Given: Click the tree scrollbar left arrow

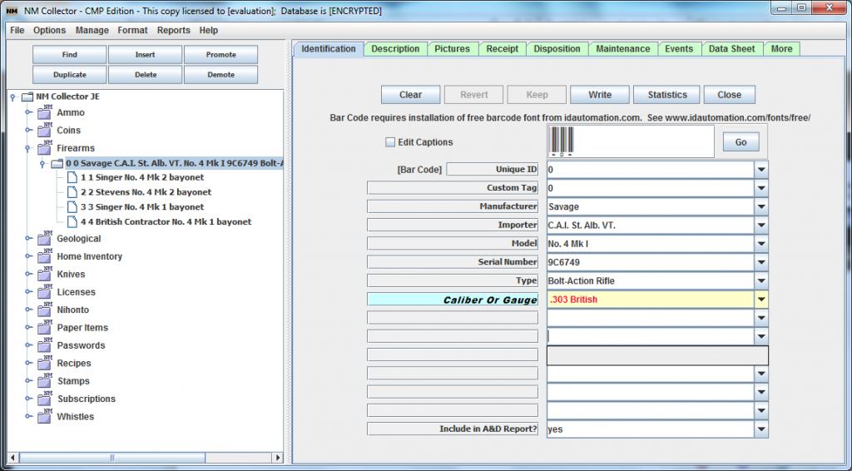Looking at the screenshot, I should (x=13, y=458).
